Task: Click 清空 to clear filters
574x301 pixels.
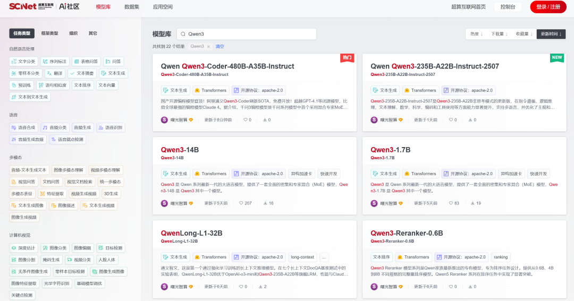Action: pyautogui.click(x=220, y=46)
